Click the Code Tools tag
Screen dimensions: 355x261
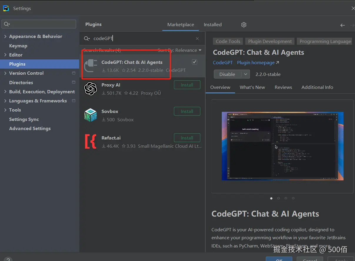point(228,41)
